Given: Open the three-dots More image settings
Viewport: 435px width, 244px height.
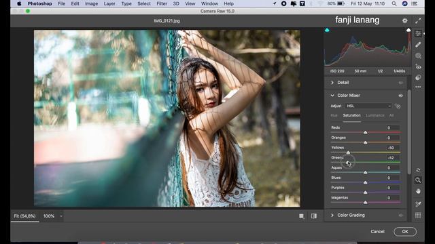Looking at the screenshot, I should tap(418, 87).
